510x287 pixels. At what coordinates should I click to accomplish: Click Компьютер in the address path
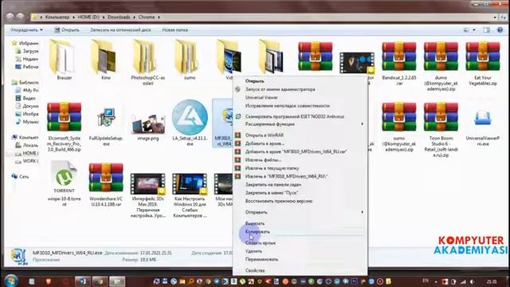coord(57,17)
